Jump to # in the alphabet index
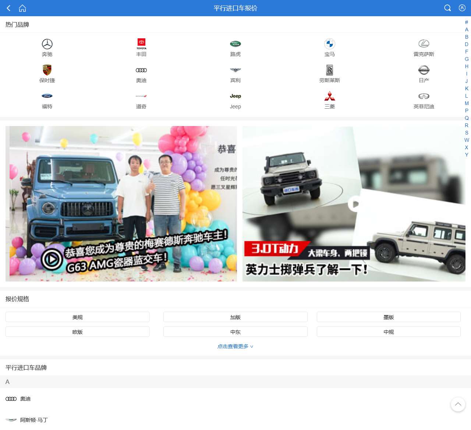This screenshot has height=430, width=471. click(x=467, y=22)
